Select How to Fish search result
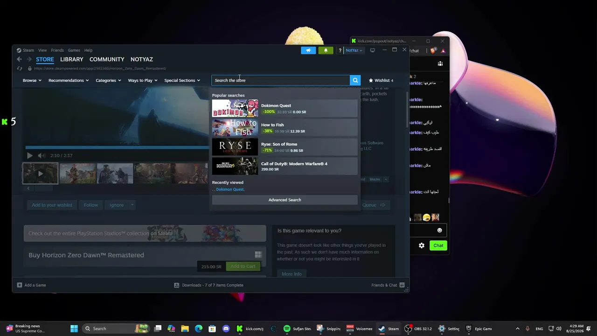This screenshot has height=336, width=597. coord(285,128)
